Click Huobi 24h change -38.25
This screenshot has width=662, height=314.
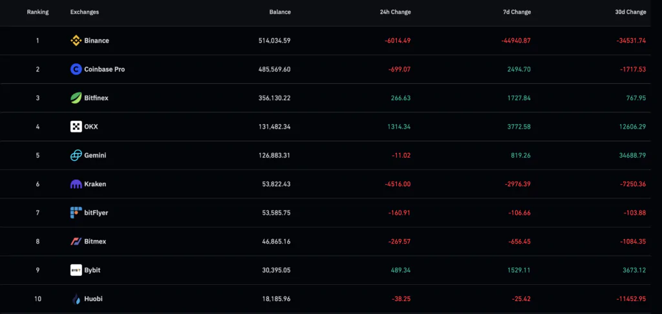(x=401, y=298)
